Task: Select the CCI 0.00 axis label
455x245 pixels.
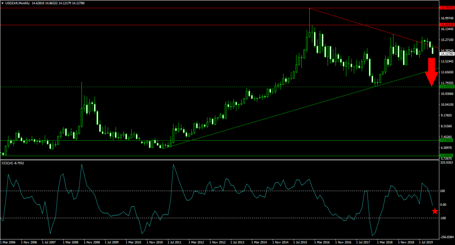Action: (x=443, y=204)
